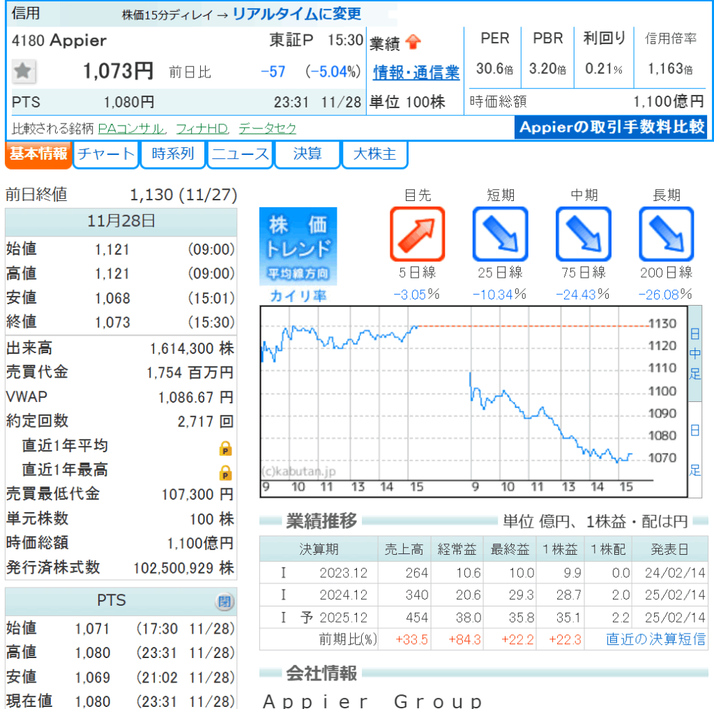Click the 中期 75日線 blue trend arrow
714x709 pixels.
click(x=583, y=234)
